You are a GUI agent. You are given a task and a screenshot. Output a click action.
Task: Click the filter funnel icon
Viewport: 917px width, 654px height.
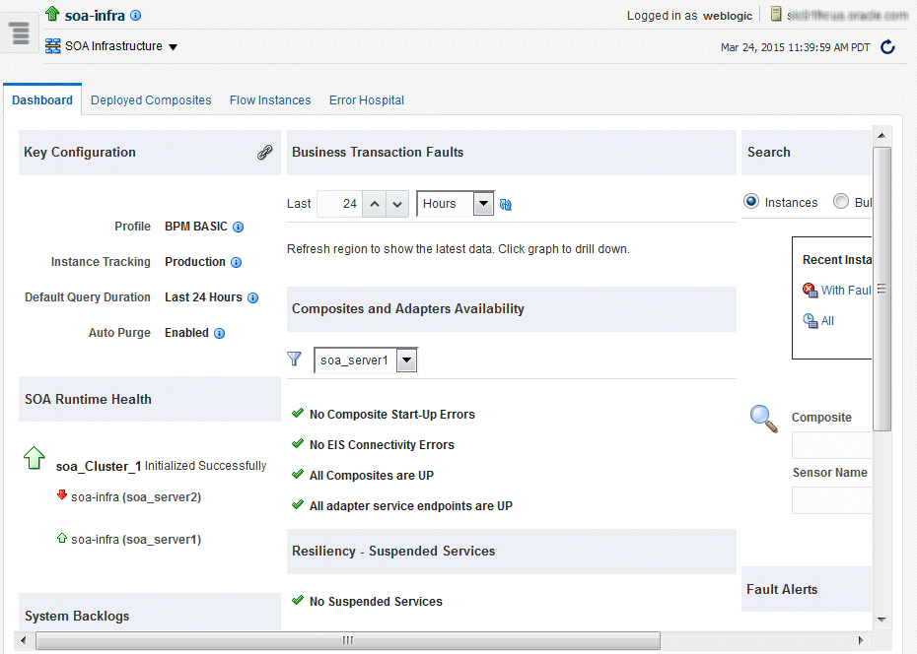click(x=294, y=360)
